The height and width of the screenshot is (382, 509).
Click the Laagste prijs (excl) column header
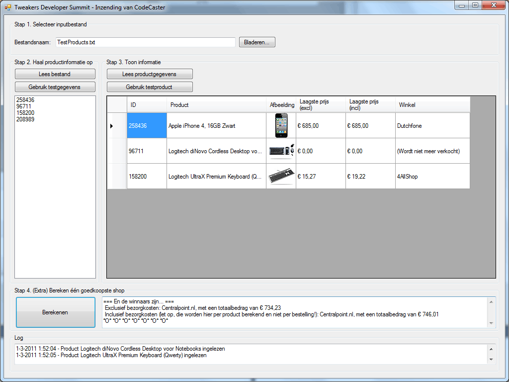point(321,104)
